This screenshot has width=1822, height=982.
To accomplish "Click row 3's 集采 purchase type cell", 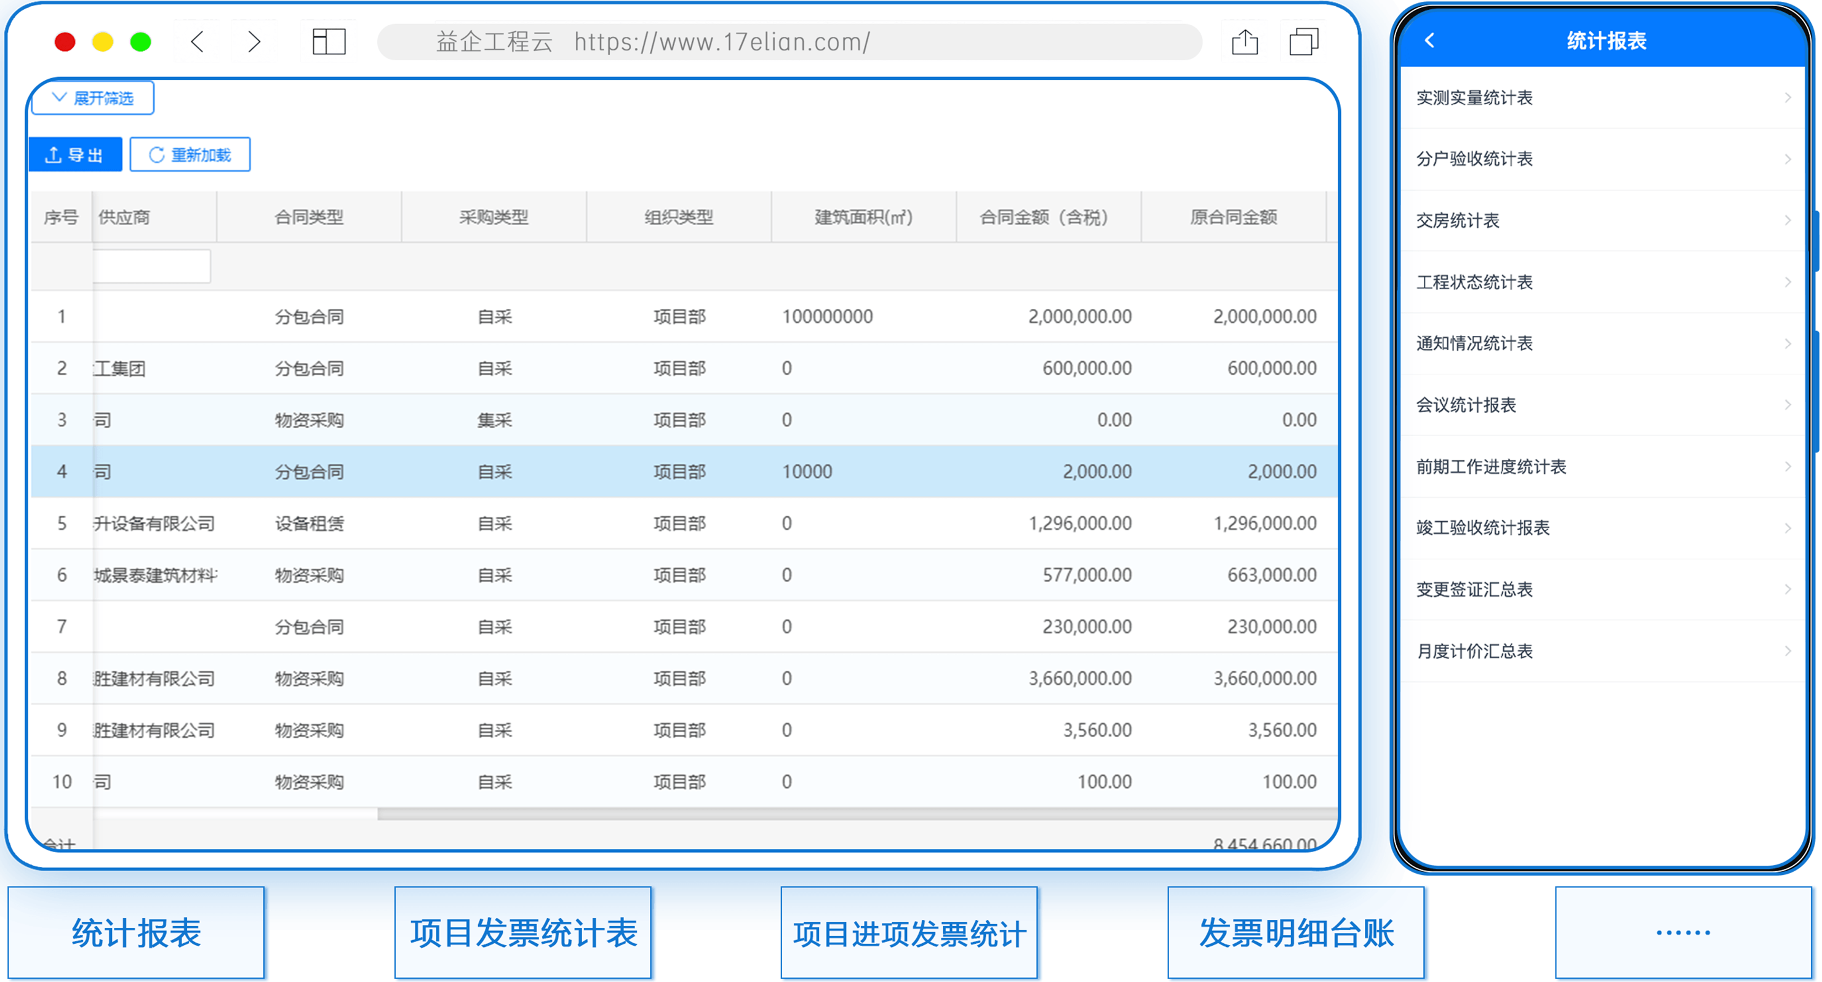I will 494,420.
